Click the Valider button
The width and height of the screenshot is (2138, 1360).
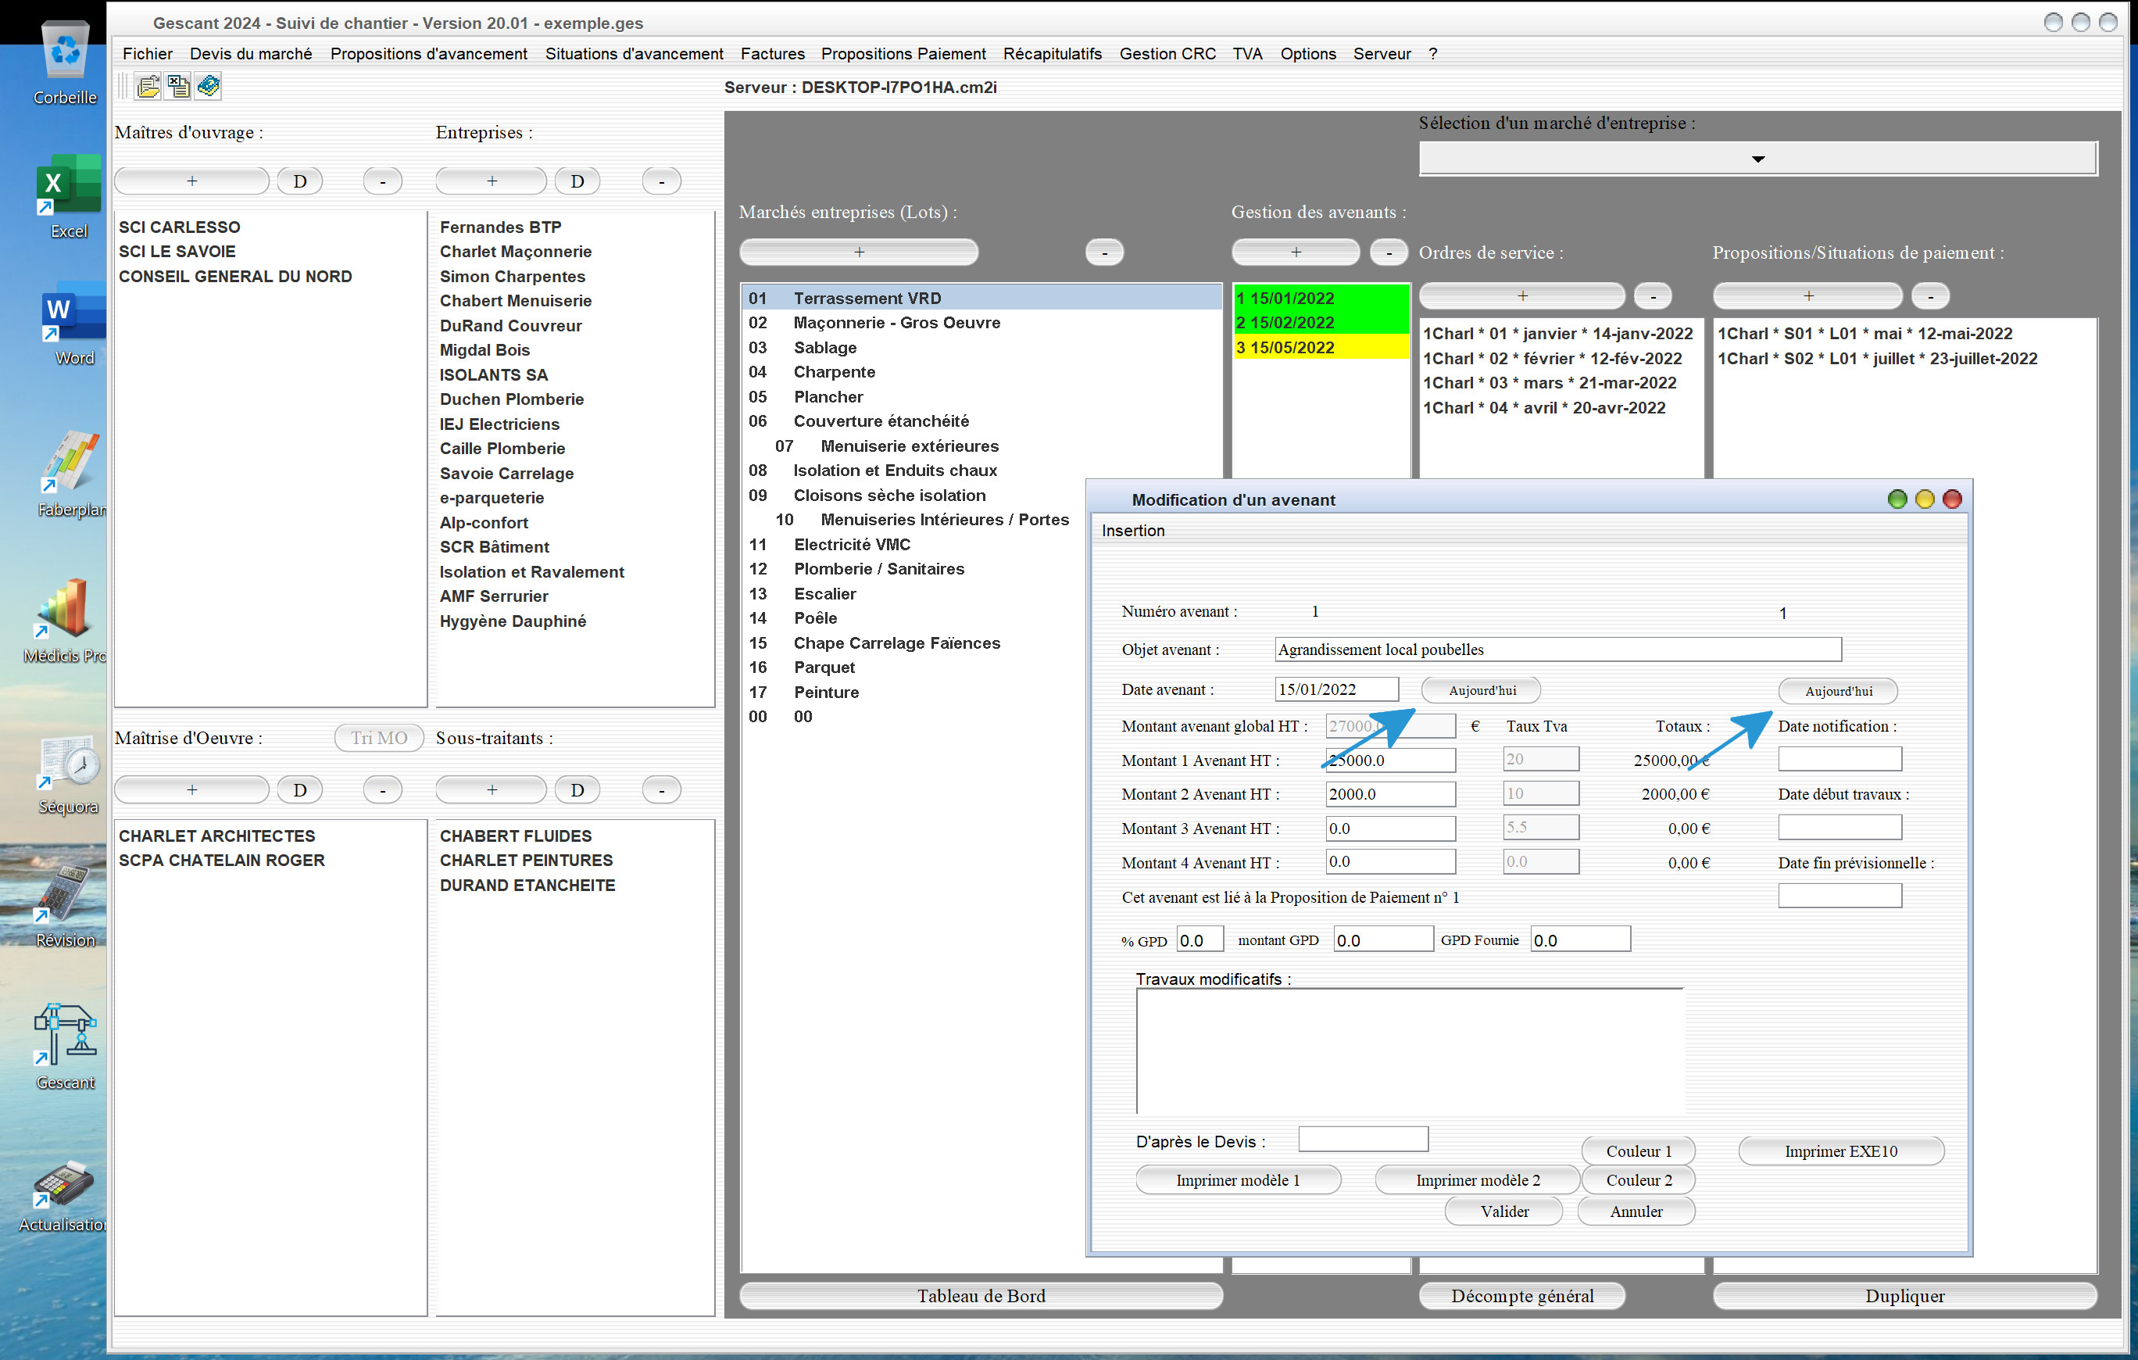coord(1504,1211)
